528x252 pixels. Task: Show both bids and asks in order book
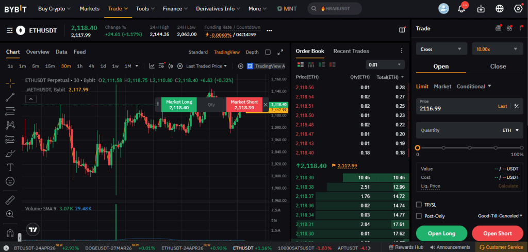coord(301,64)
